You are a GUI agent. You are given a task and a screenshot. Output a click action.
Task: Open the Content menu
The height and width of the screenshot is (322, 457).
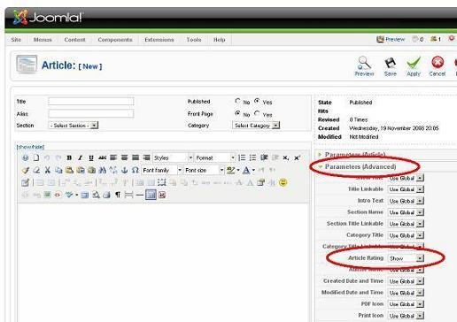[x=74, y=40]
